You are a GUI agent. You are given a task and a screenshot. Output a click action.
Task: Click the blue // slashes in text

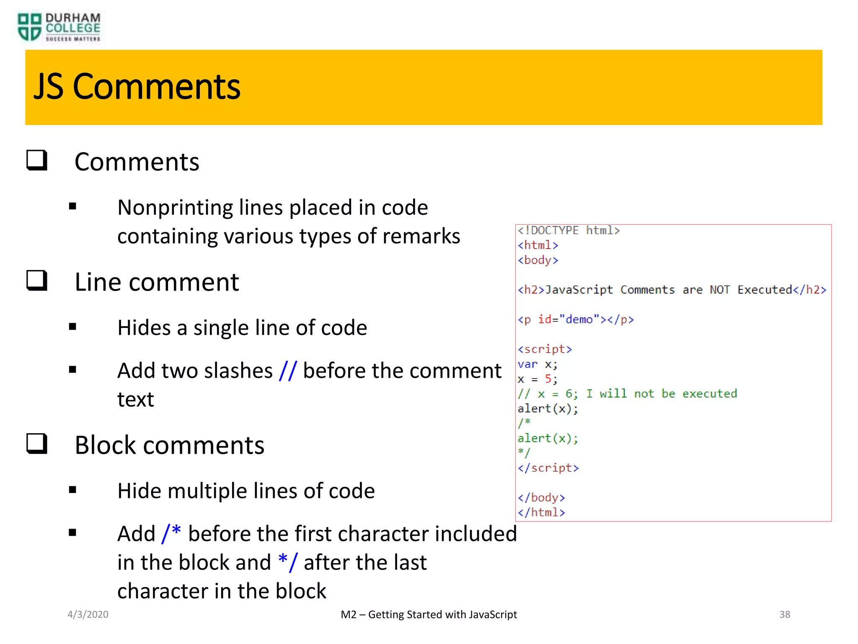287,371
